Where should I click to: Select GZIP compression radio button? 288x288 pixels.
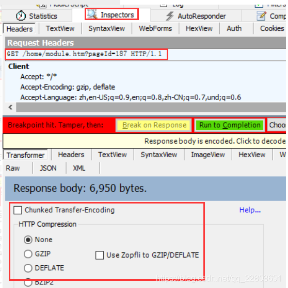28,254
